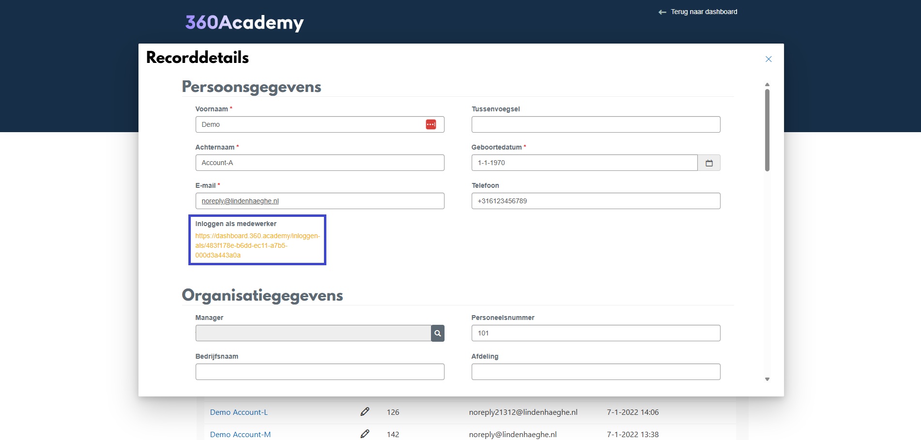Click the Telefoon input field

596,201
